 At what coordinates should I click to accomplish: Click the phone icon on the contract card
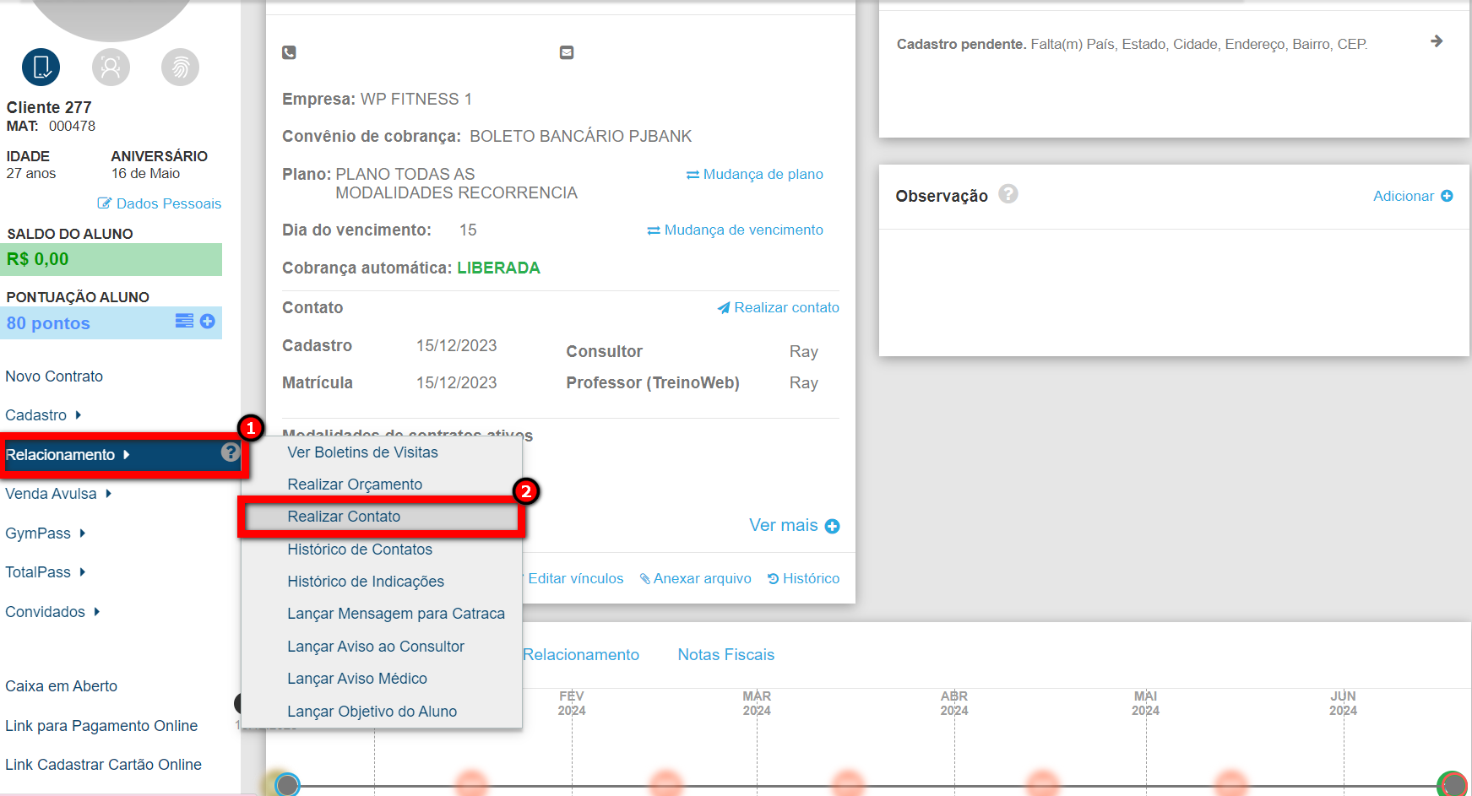(290, 51)
